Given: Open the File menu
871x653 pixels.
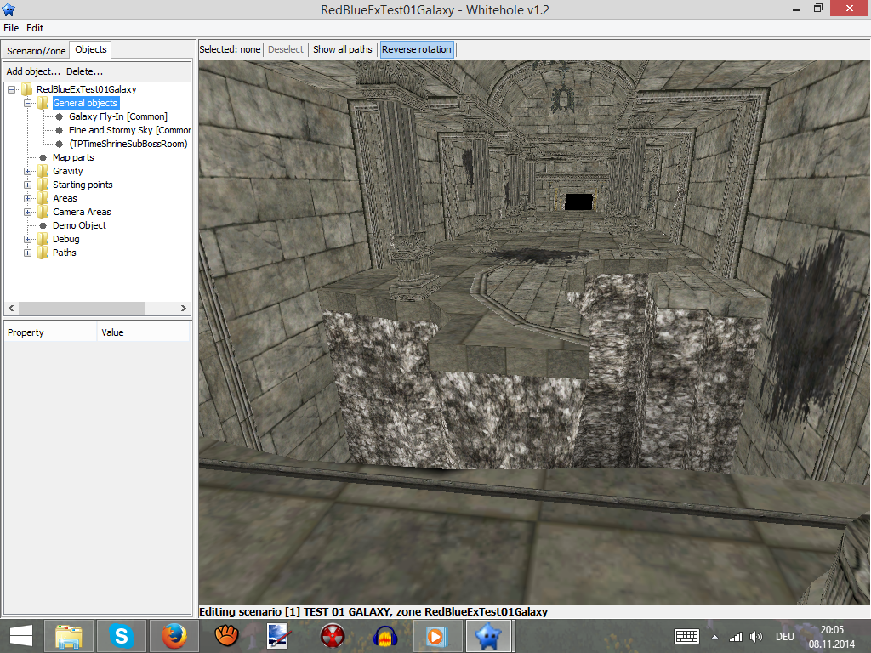Looking at the screenshot, I should click(x=11, y=28).
